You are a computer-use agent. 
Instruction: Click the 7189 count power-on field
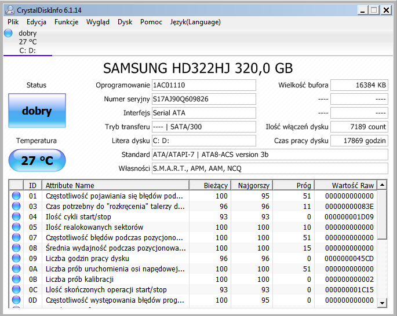tap(359, 127)
